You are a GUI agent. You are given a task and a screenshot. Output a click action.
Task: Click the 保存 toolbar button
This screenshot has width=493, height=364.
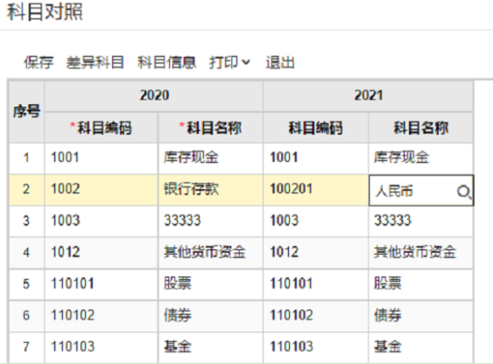[39, 62]
